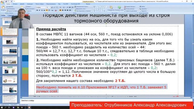This screenshot has height=109, width=194.
Task: Open the round Office button menu
Action: (x=2, y=2)
